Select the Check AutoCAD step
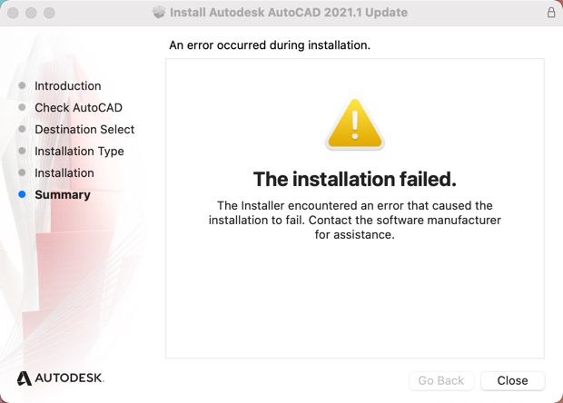Image resolution: width=563 pixels, height=403 pixels. point(78,108)
